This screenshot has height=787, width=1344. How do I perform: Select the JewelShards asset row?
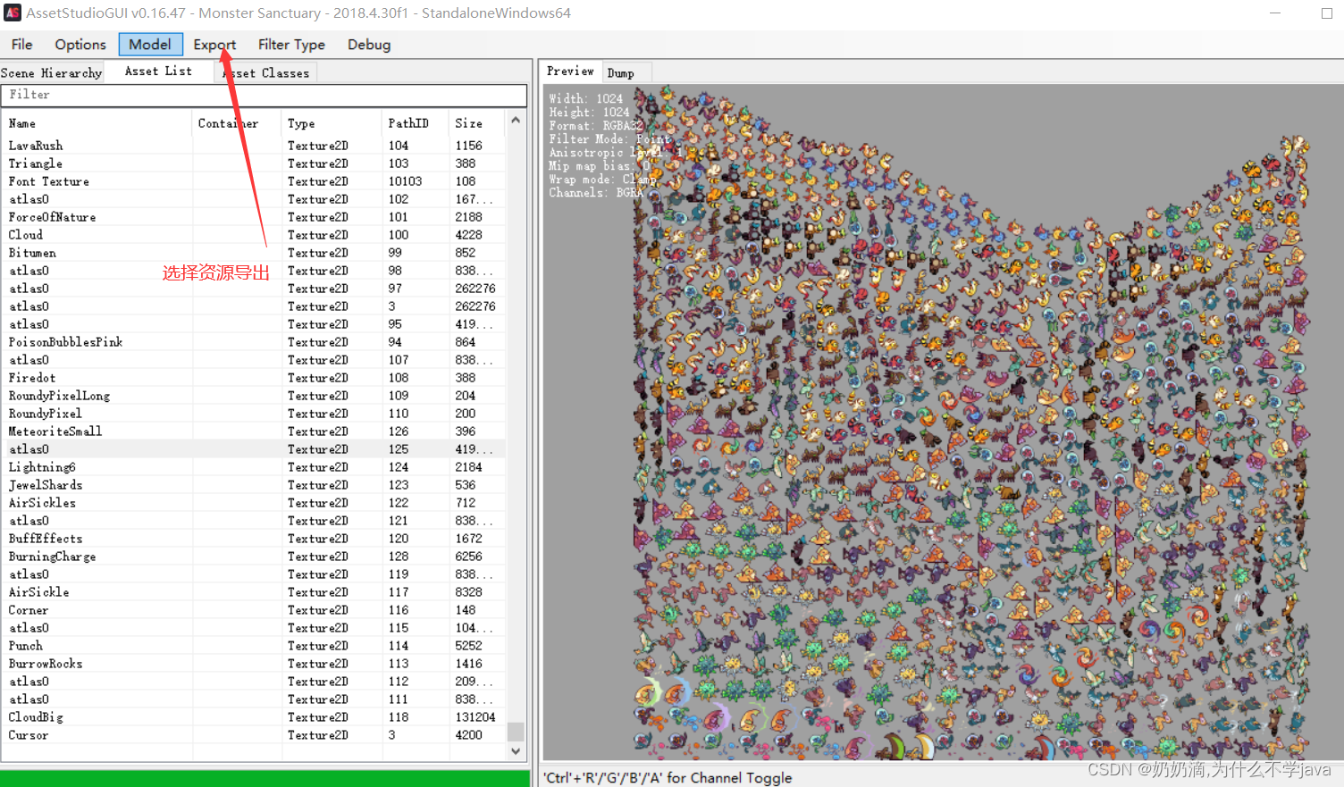[x=255, y=485]
